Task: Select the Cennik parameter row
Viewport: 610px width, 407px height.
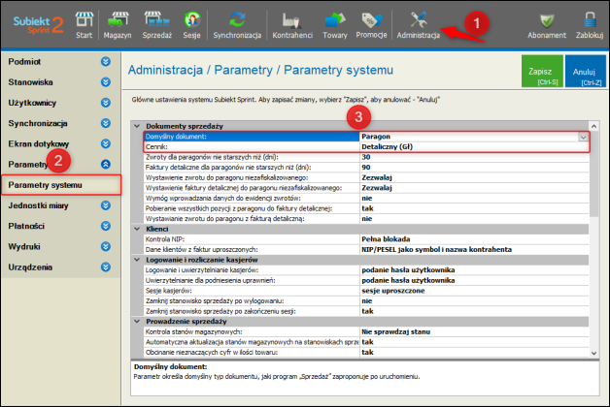Action: [243, 147]
